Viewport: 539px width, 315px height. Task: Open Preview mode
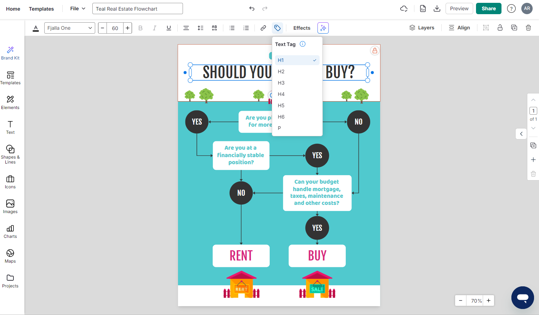[x=459, y=8]
